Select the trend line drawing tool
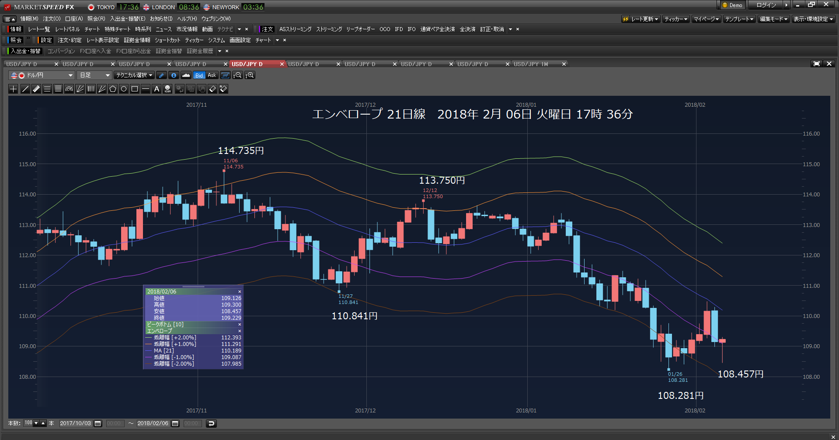Screen dimensions: 839x440 pyautogui.click(x=25, y=89)
